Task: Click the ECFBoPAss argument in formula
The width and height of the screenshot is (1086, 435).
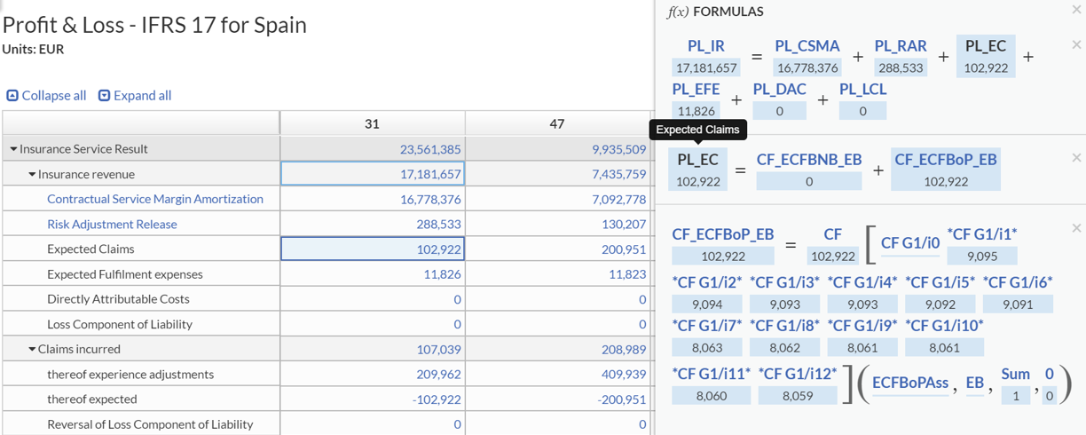Action: (909, 383)
